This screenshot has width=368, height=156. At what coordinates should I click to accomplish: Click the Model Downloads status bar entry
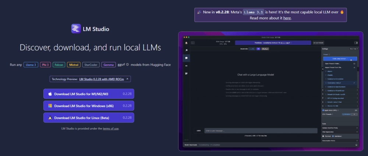pos(191,145)
